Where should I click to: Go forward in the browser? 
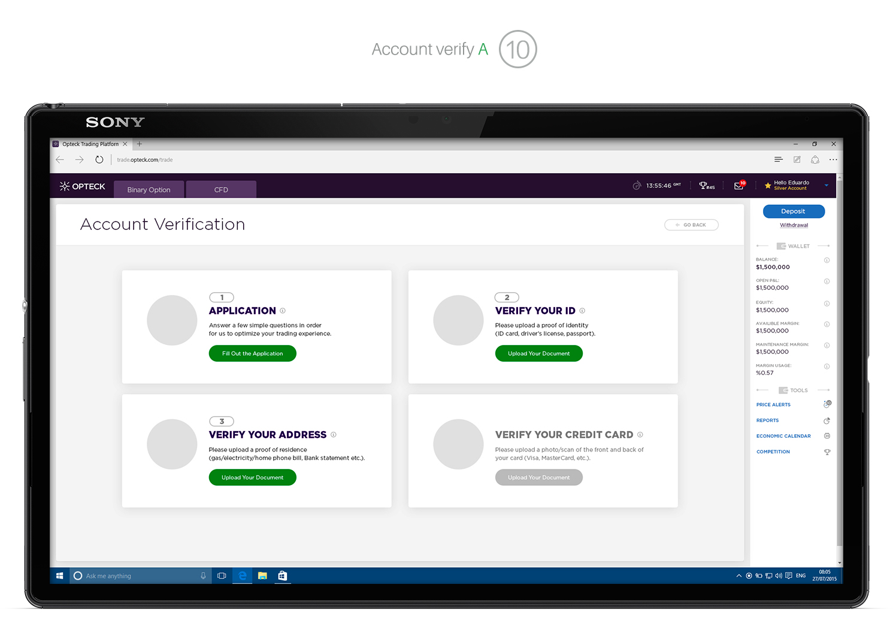[x=80, y=160]
